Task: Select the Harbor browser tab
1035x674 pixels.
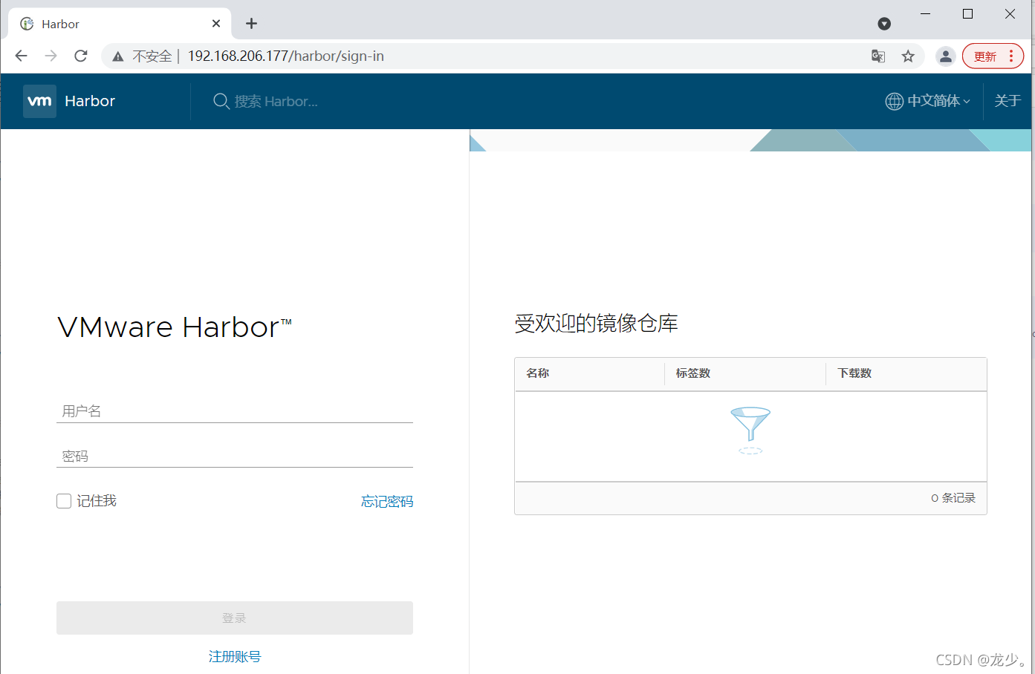Action: (119, 24)
